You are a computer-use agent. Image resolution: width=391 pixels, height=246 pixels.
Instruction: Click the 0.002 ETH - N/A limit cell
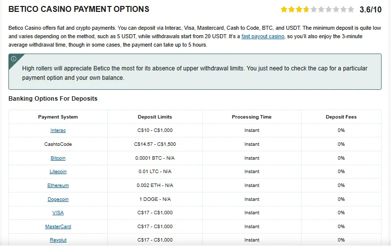(155, 185)
